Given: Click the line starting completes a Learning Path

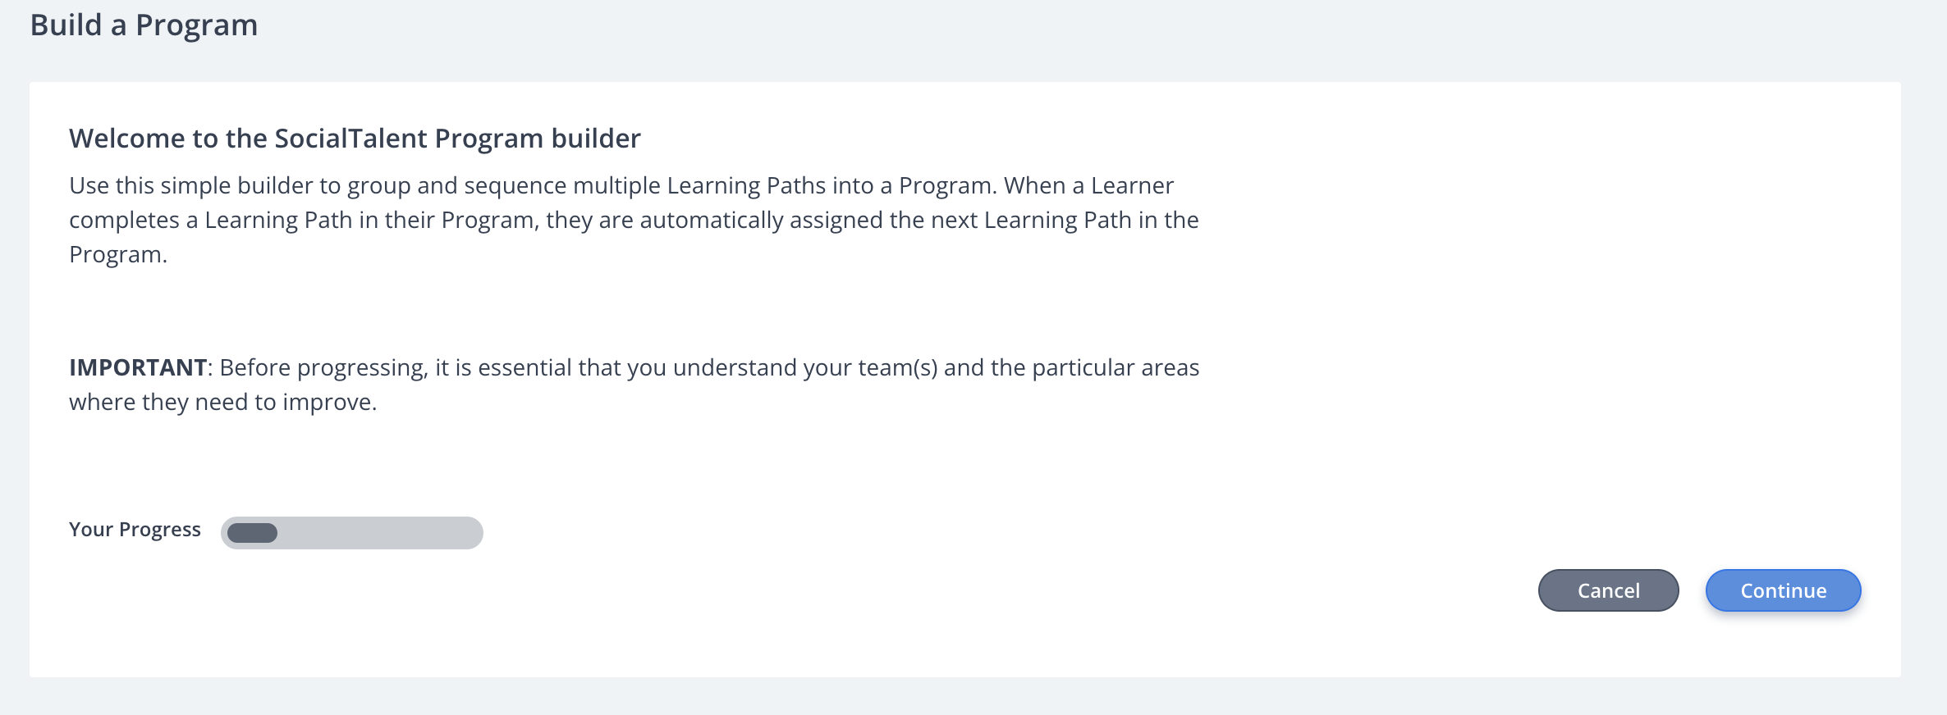Looking at the screenshot, I should point(634,221).
